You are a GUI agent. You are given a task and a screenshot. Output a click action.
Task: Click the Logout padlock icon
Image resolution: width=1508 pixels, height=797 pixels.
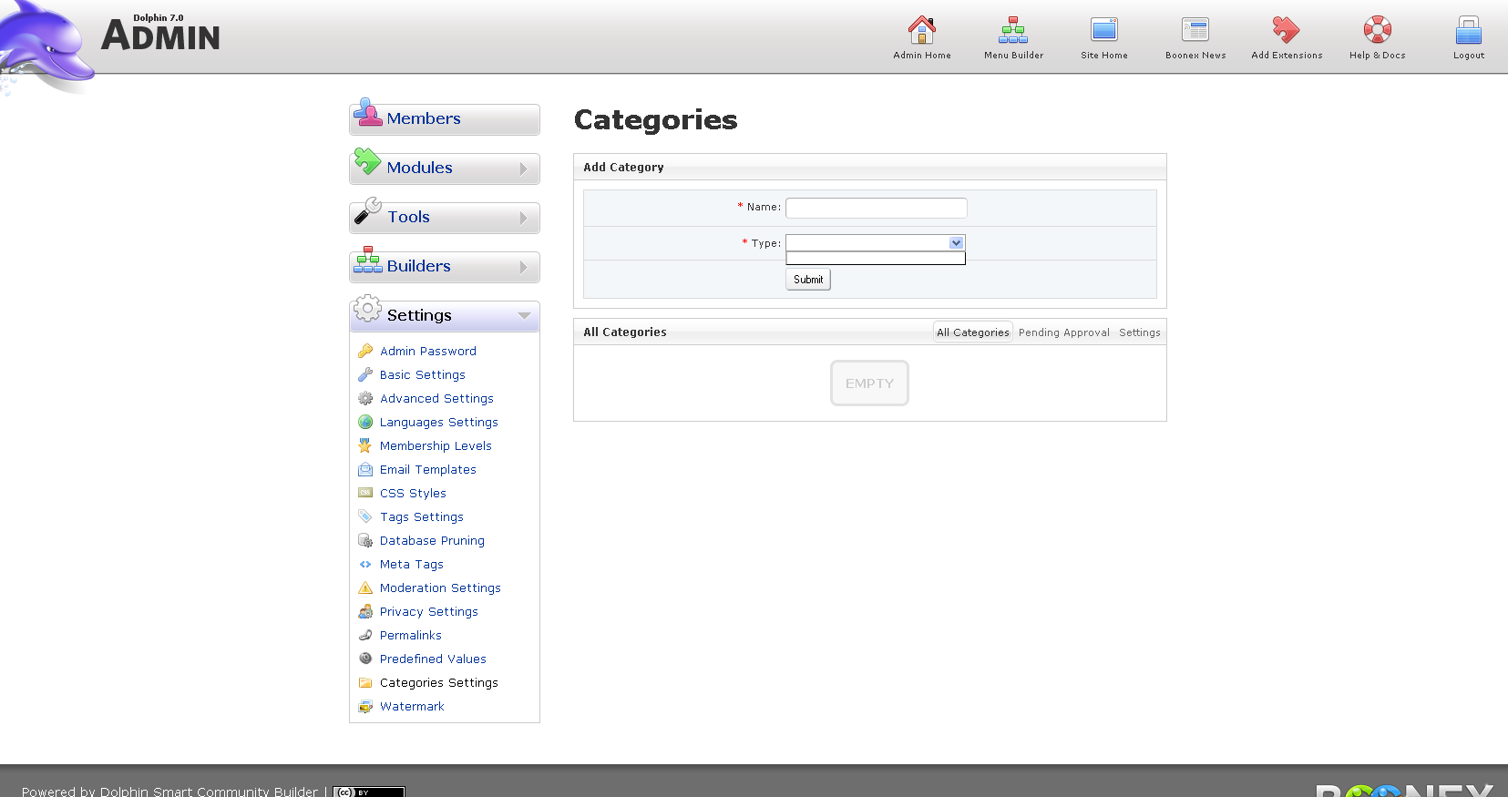point(1468,30)
